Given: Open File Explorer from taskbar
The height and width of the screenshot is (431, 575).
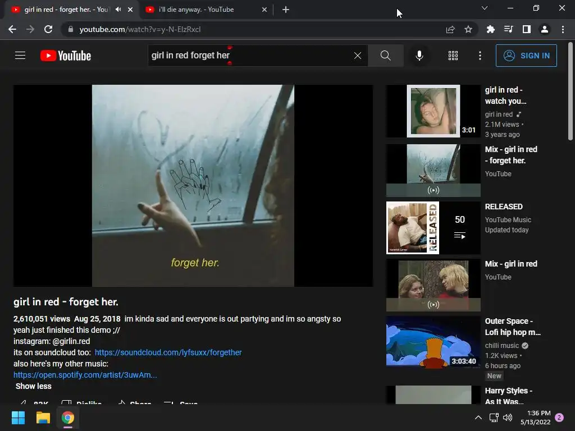Looking at the screenshot, I should click(43, 418).
